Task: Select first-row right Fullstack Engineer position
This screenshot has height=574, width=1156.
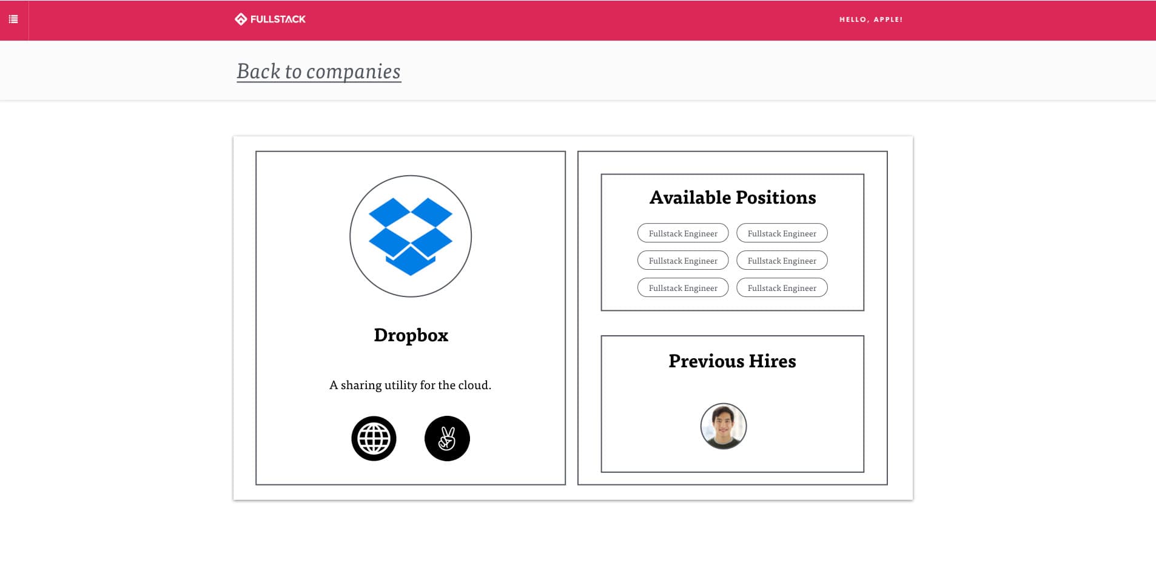Action: 782,233
